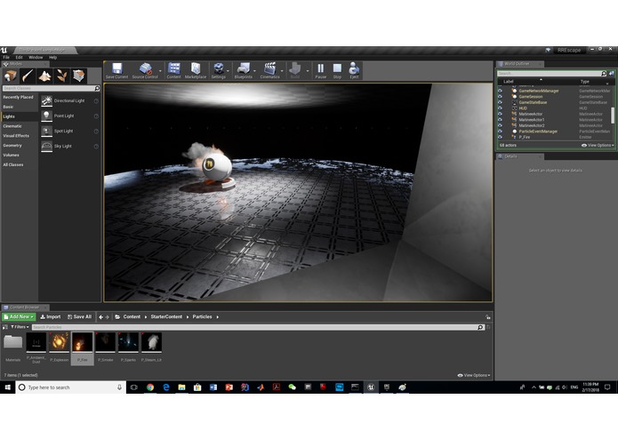618x439 pixels.
Task: Select the Geometry Editing mode icon
Action: tap(79, 76)
